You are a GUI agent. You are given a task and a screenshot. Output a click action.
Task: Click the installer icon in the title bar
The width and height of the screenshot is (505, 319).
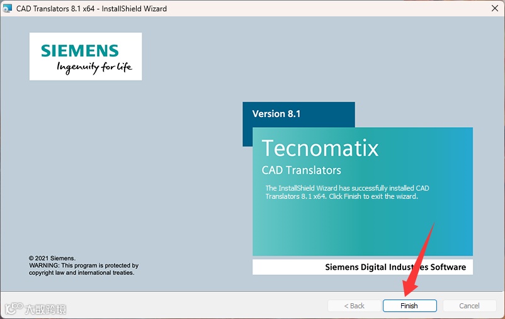[7, 8]
